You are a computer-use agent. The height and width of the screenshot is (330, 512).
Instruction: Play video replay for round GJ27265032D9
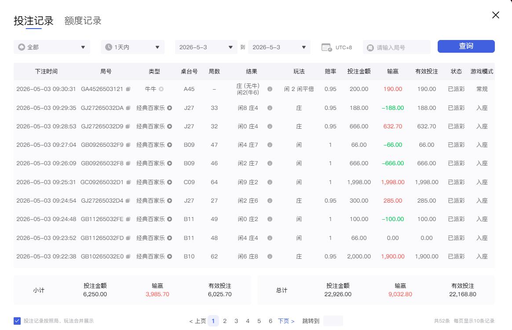coord(169,126)
